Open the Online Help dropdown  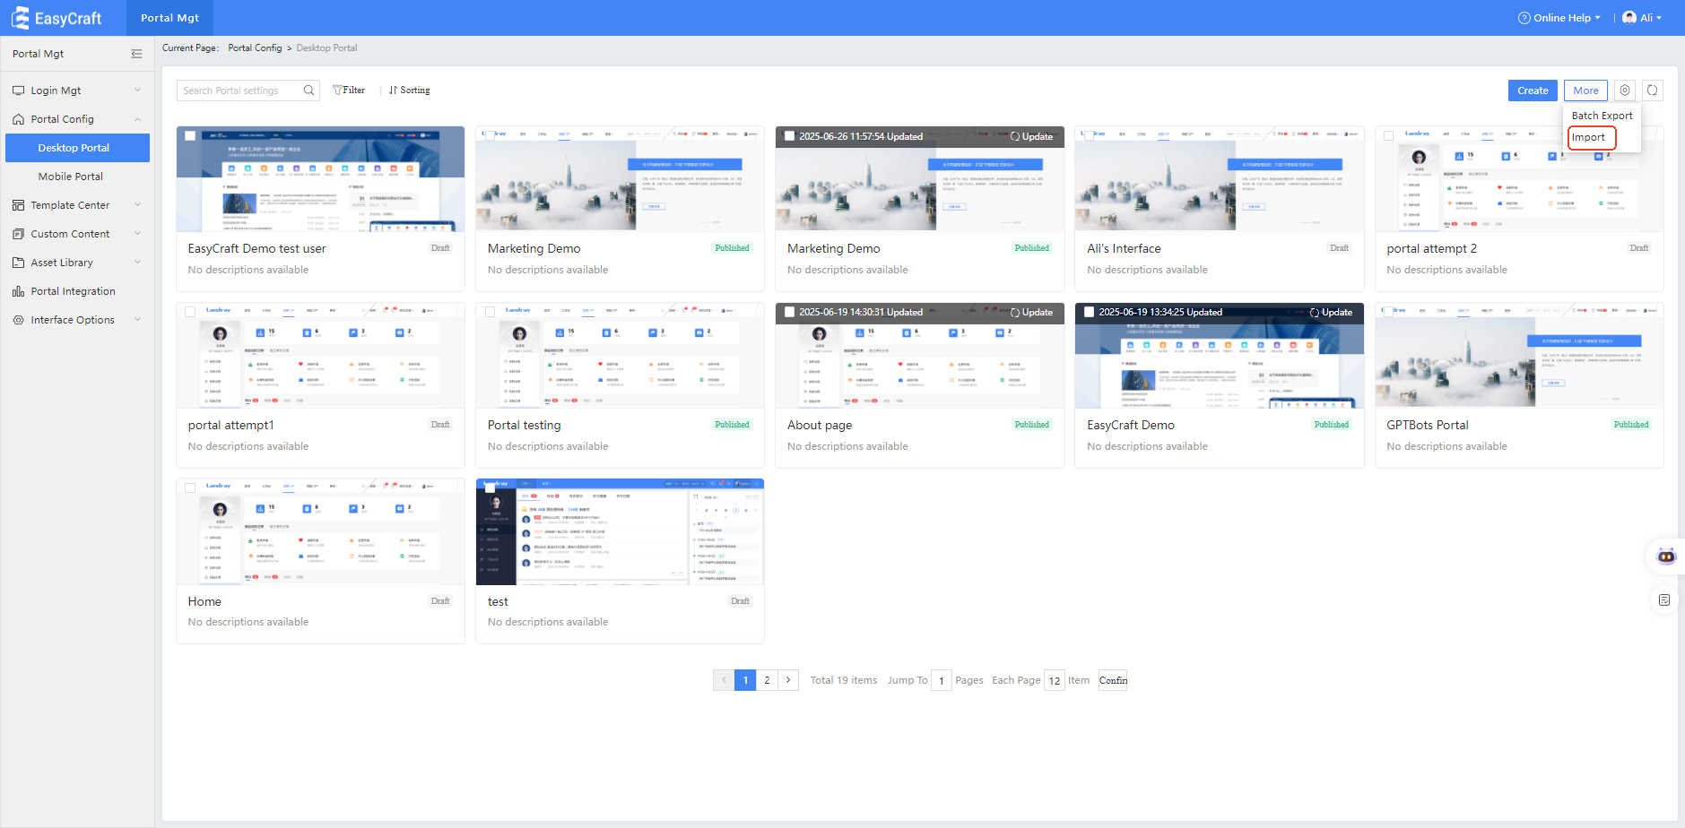pyautogui.click(x=1559, y=18)
